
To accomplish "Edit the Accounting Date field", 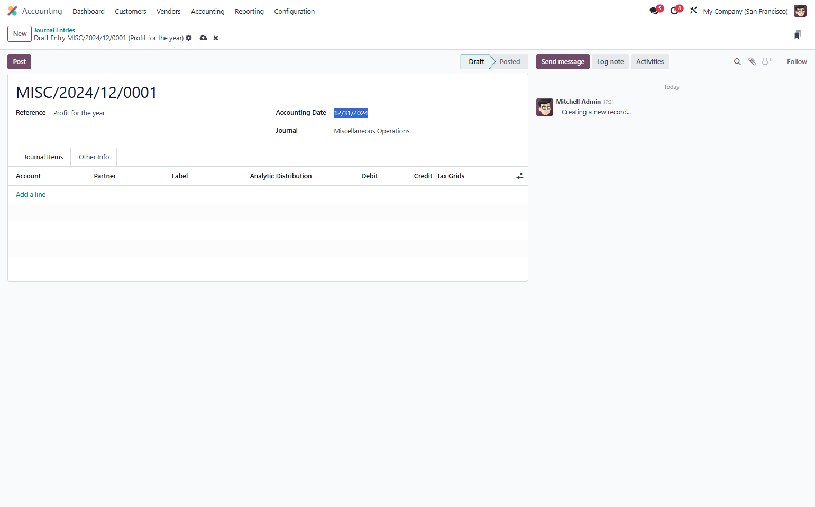I will [427, 113].
